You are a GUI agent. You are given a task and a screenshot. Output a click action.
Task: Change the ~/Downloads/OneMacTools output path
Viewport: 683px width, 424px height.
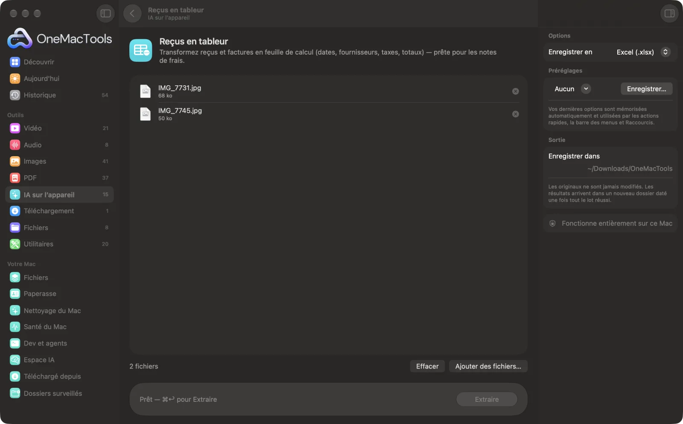(x=630, y=169)
